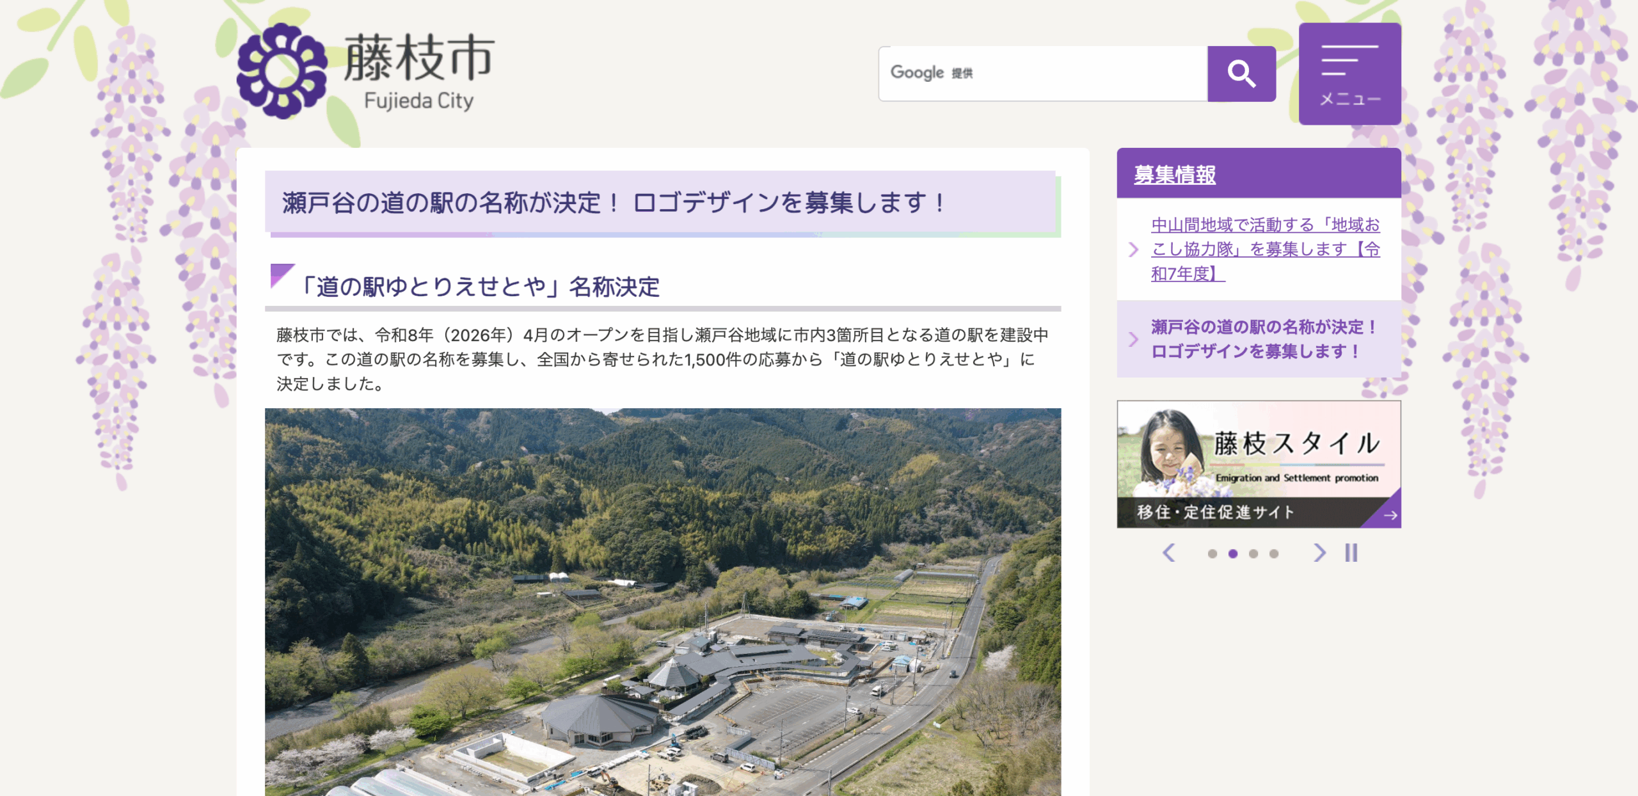
Task: Select the third carousel dot
Action: [1253, 554]
